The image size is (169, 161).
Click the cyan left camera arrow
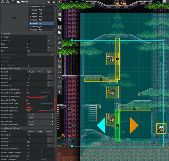[101, 126]
